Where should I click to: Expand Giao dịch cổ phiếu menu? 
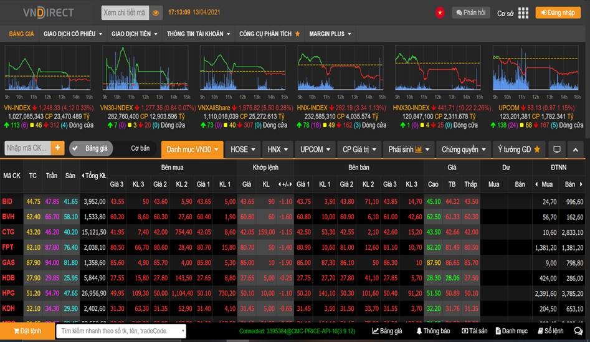coord(73,34)
